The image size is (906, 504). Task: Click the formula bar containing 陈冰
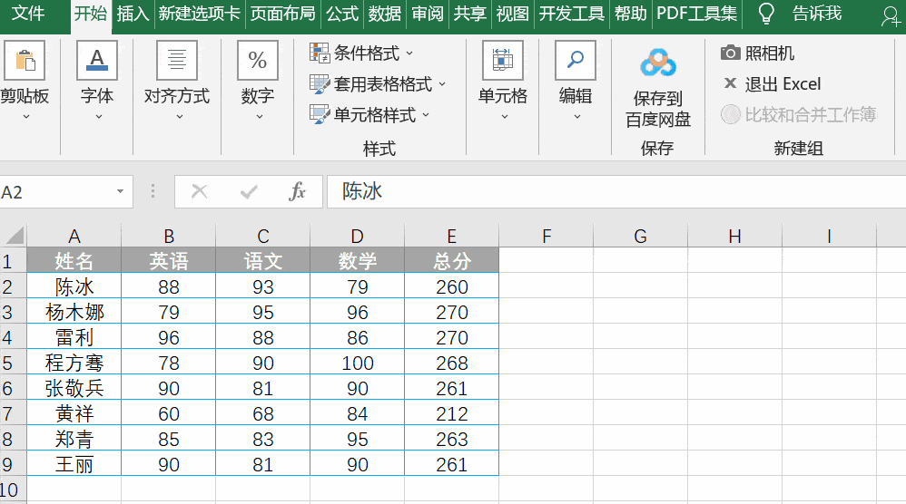[616, 191]
